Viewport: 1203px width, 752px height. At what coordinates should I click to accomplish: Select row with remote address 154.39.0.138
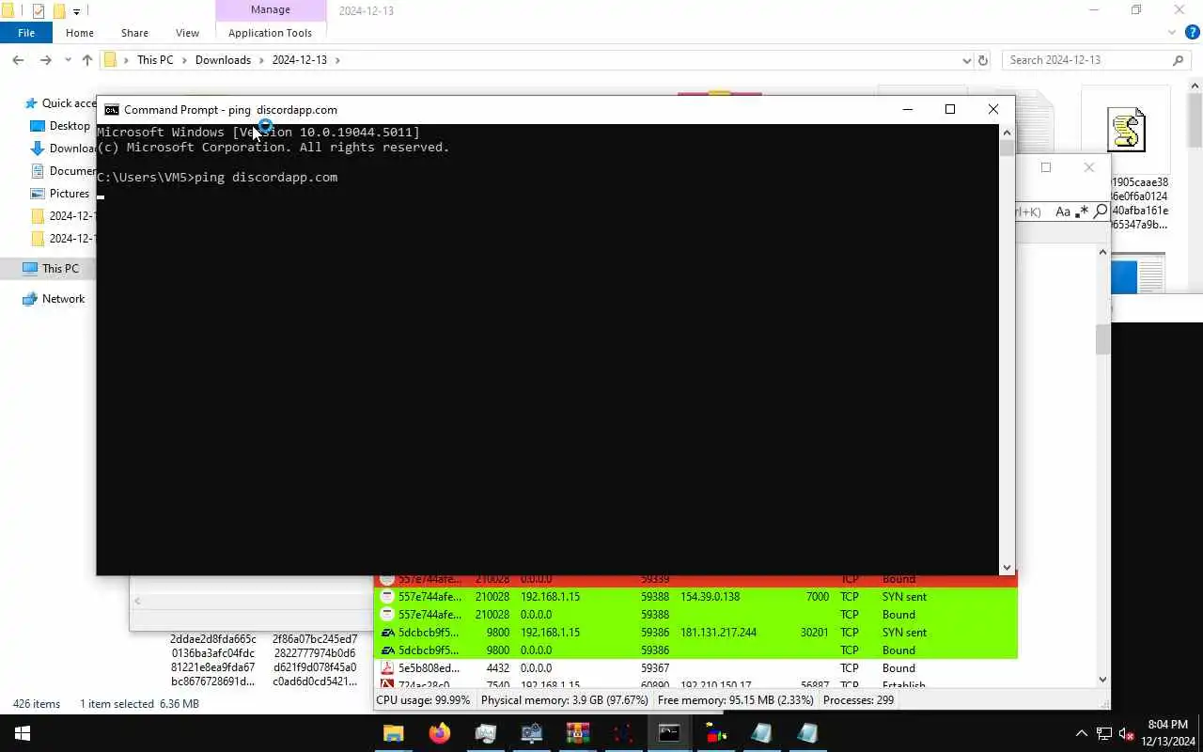click(x=695, y=597)
